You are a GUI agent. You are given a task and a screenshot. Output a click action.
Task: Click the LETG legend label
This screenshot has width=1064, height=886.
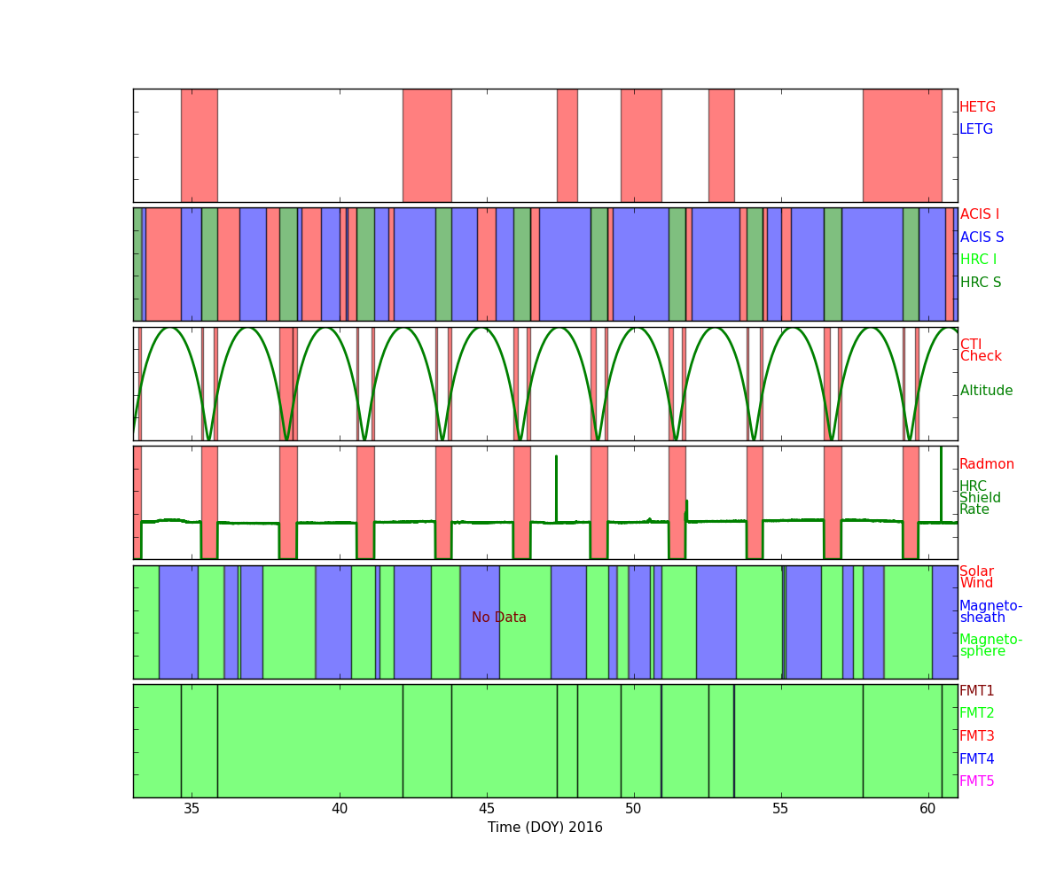(976, 129)
